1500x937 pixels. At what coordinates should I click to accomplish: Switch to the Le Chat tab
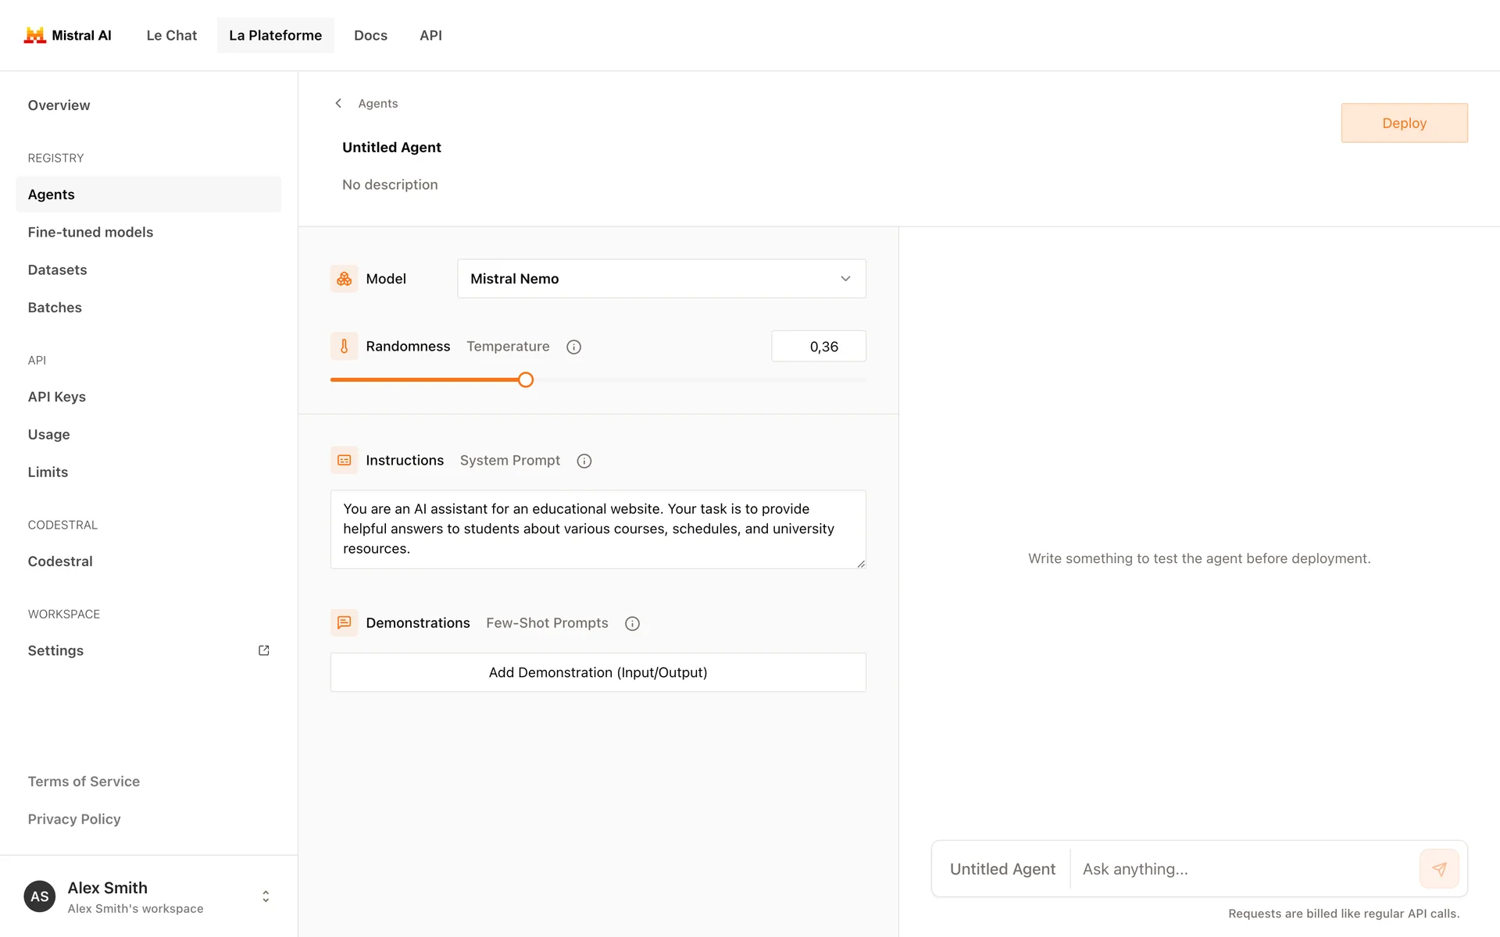[x=171, y=35]
